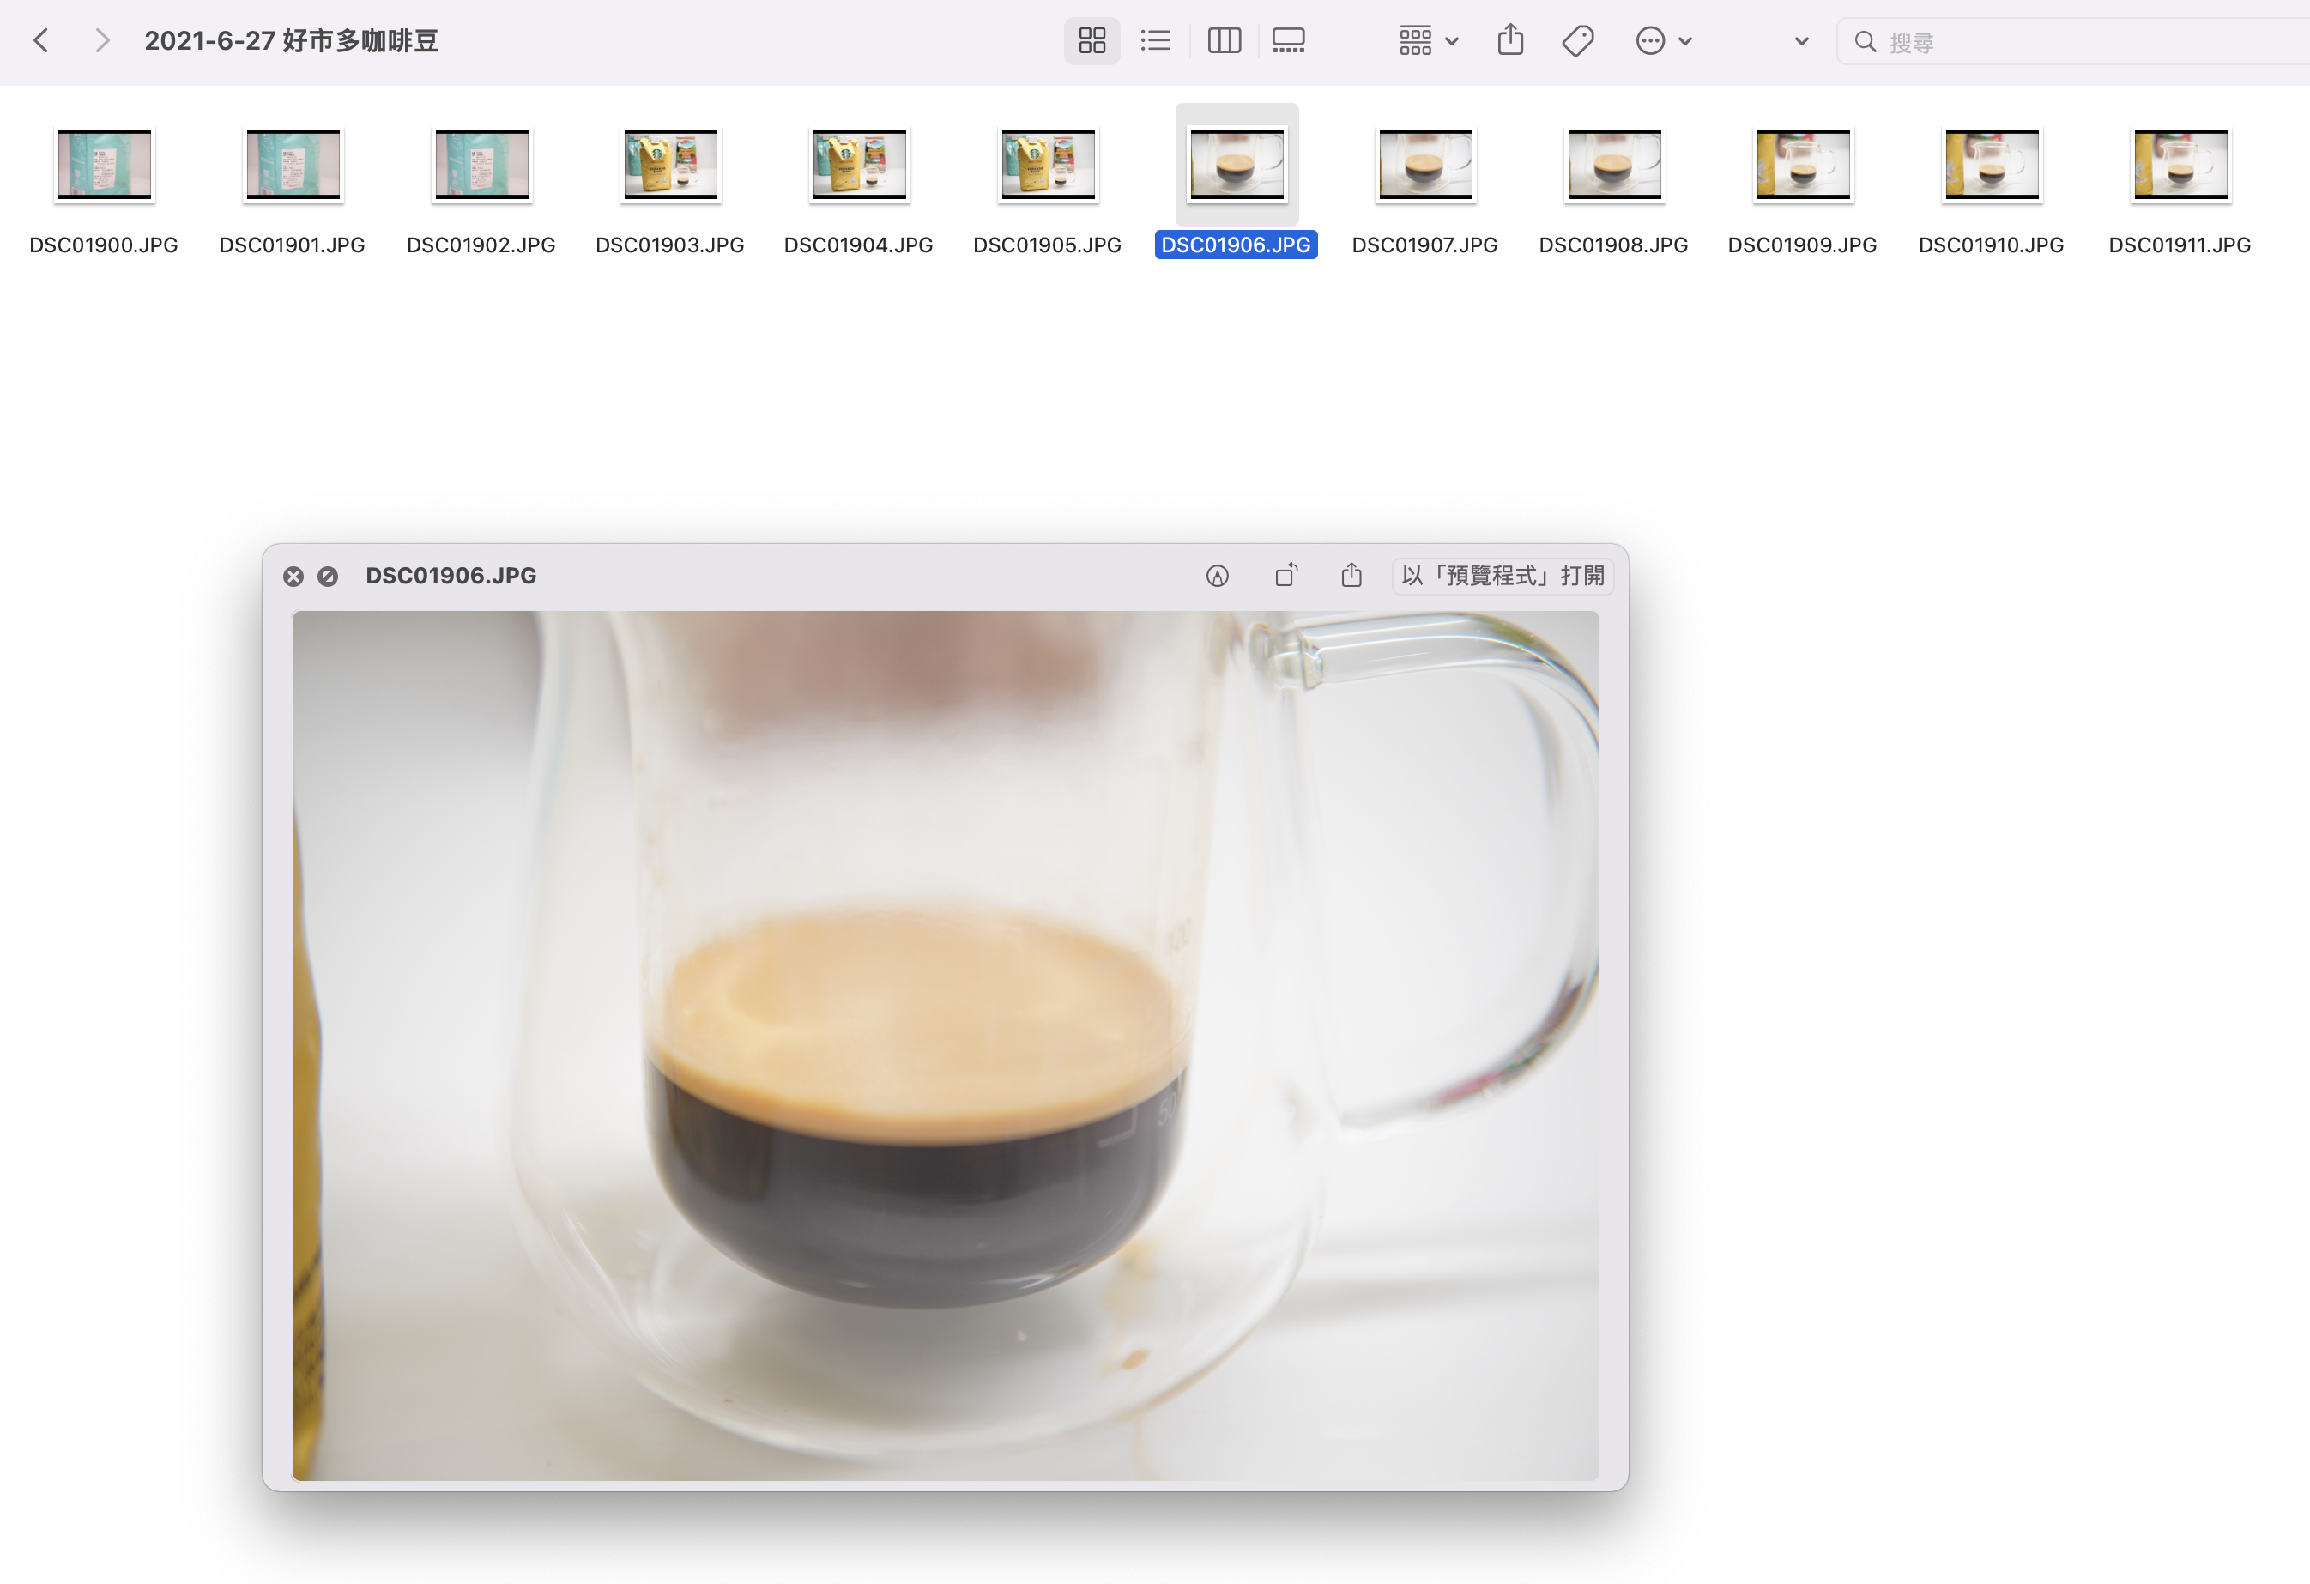Go back to previous folder
This screenshot has height=1584, width=2310.
click(x=40, y=40)
